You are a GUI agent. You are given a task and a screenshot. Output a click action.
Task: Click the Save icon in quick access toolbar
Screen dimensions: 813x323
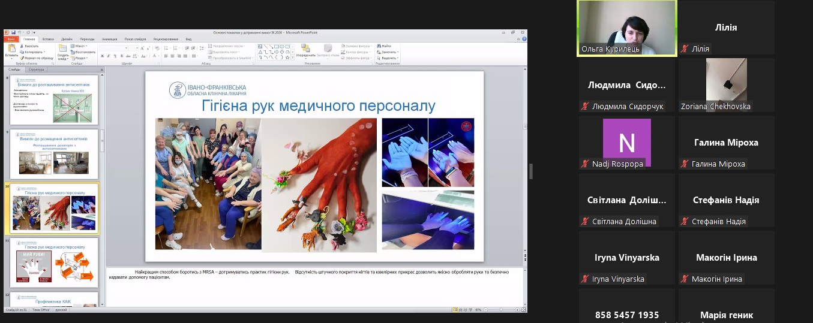click(x=13, y=32)
